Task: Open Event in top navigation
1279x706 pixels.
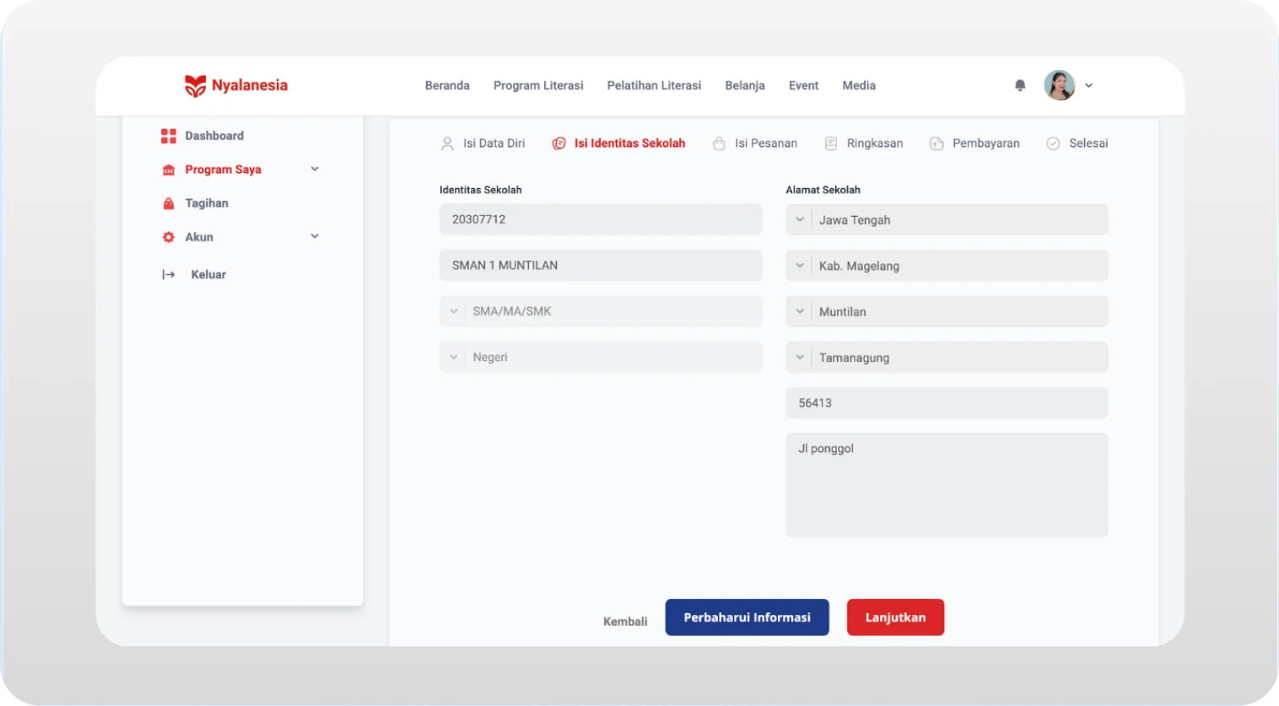Action: 803,85
